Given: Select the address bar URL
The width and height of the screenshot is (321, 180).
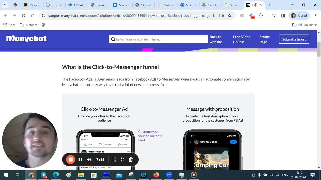Looking at the screenshot, I should [132, 16].
